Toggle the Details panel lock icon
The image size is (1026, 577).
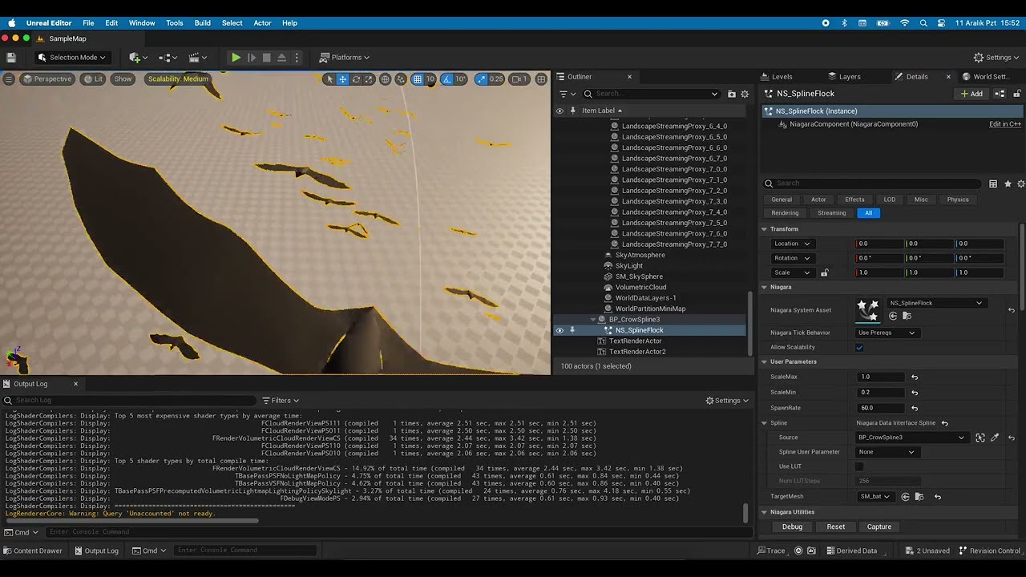(1018, 94)
